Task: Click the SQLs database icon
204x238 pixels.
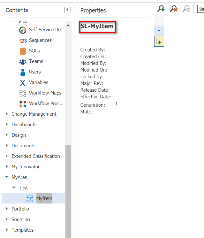Action: tap(23, 51)
